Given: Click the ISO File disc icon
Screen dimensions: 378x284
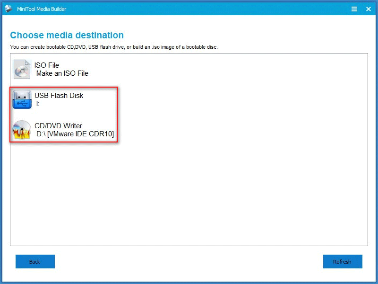Looking at the screenshot, I should [22, 69].
